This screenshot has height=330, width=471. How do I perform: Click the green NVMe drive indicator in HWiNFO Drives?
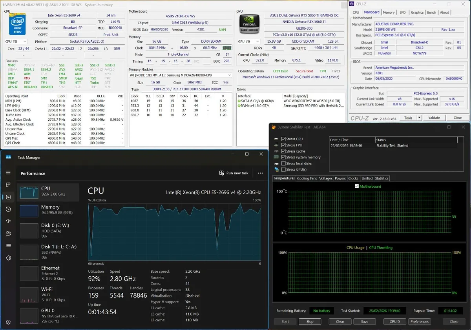(x=239, y=106)
